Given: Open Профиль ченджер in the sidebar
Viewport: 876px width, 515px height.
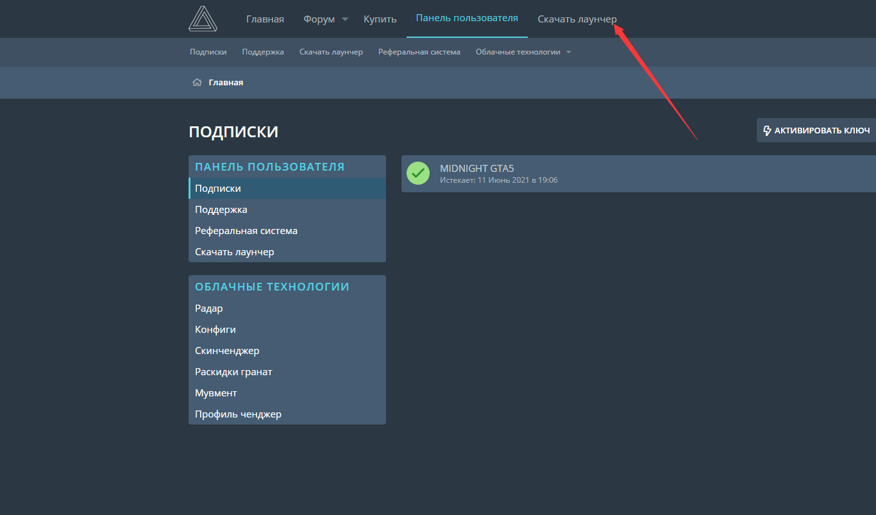Looking at the screenshot, I should (x=287, y=414).
